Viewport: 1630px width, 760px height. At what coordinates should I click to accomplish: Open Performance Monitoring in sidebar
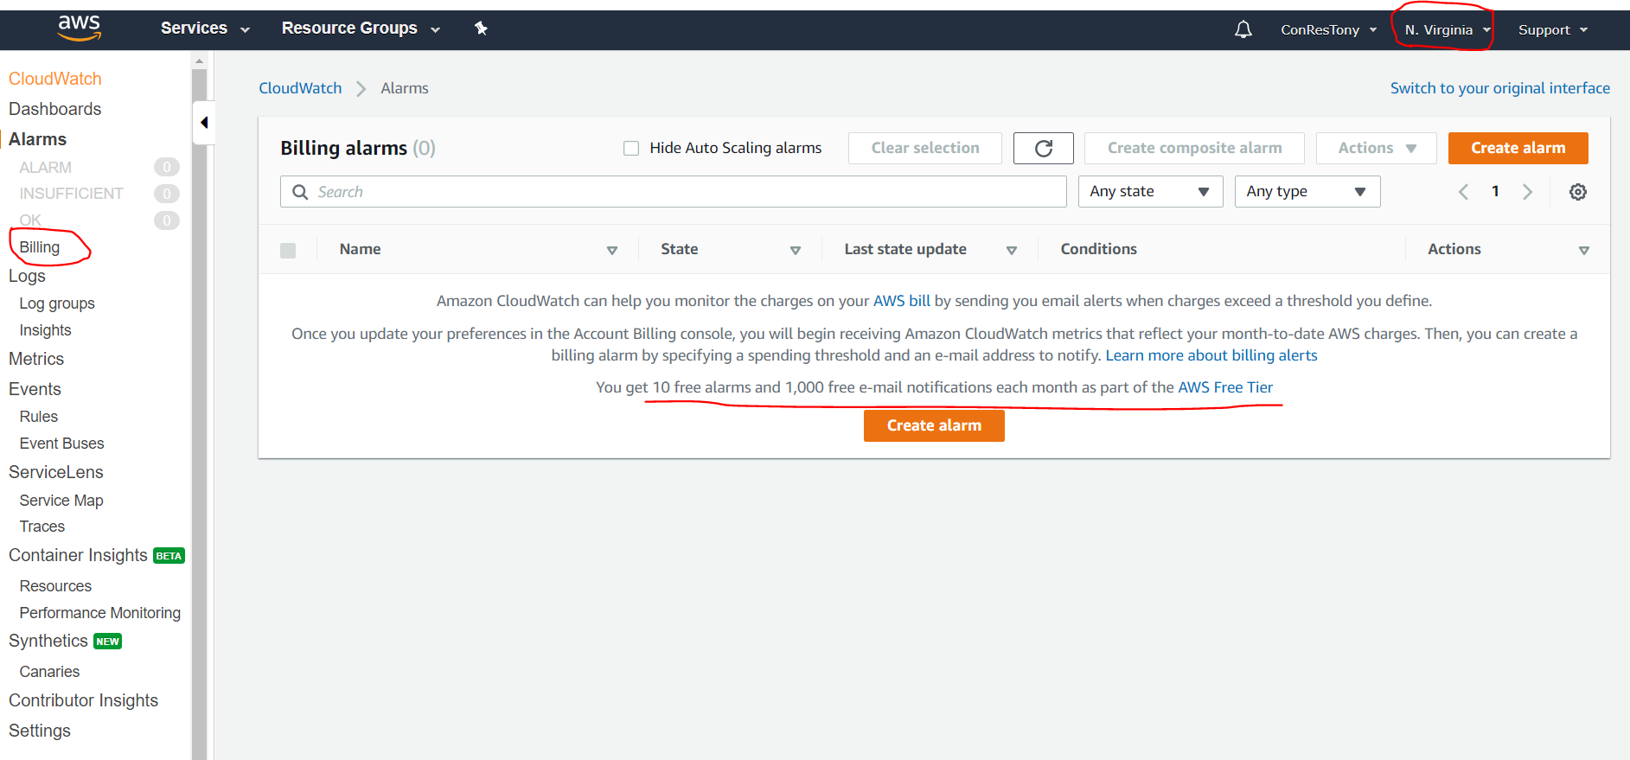100,613
